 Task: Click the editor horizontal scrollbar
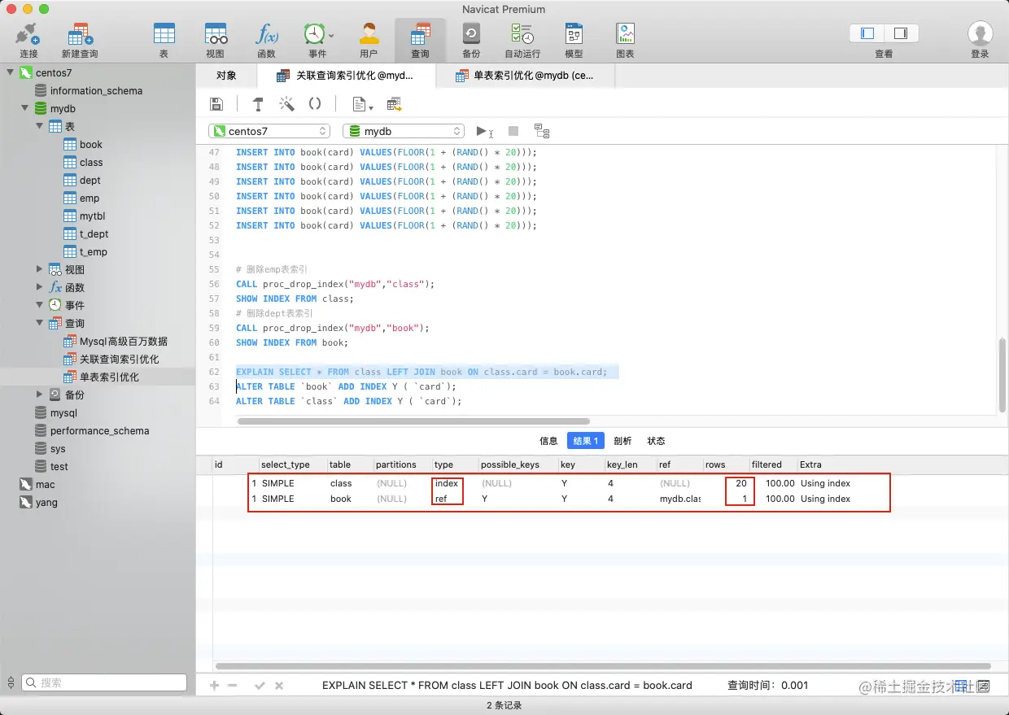[414, 421]
